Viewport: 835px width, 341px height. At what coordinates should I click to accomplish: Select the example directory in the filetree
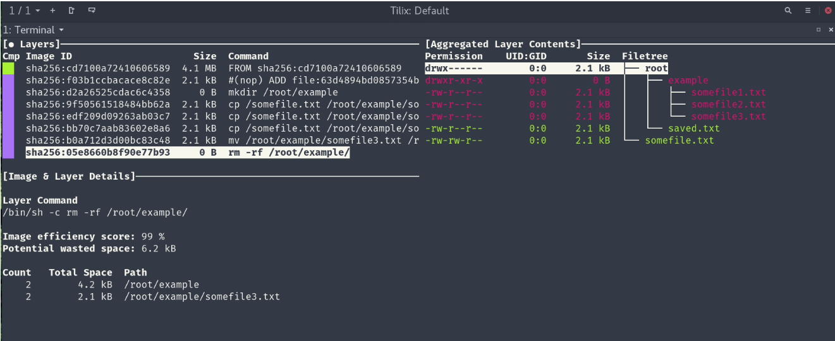[x=688, y=80]
